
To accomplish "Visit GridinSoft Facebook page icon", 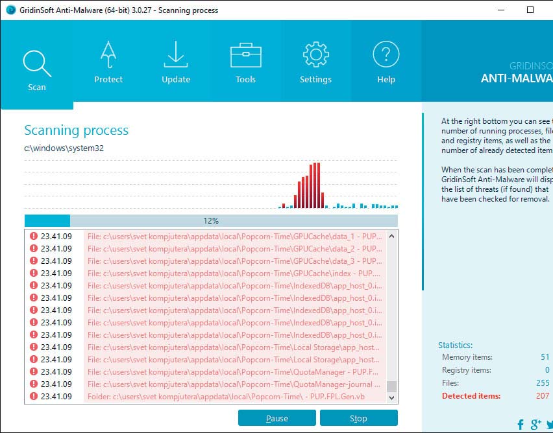I will point(520,425).
